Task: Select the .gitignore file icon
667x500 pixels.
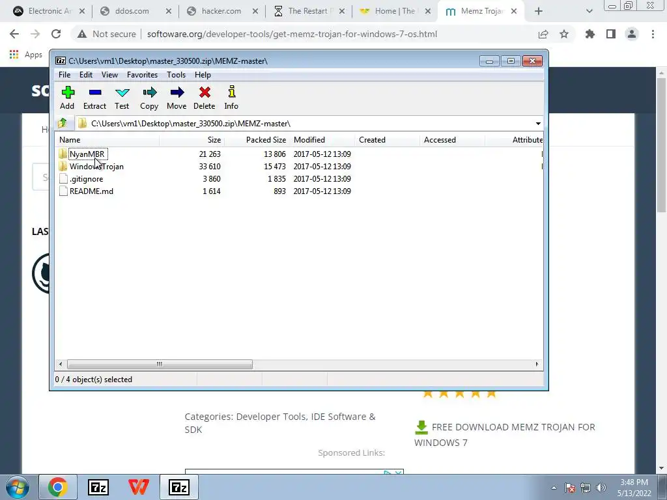Action: point(63,178)
